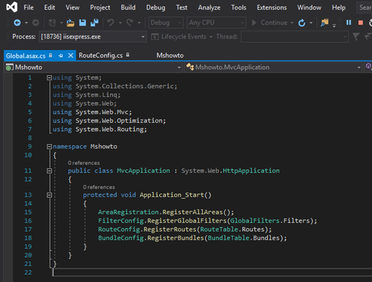Click the Search box in the title bar
Image resolution: width=372 pixels, height=282 pixels.
365,7
